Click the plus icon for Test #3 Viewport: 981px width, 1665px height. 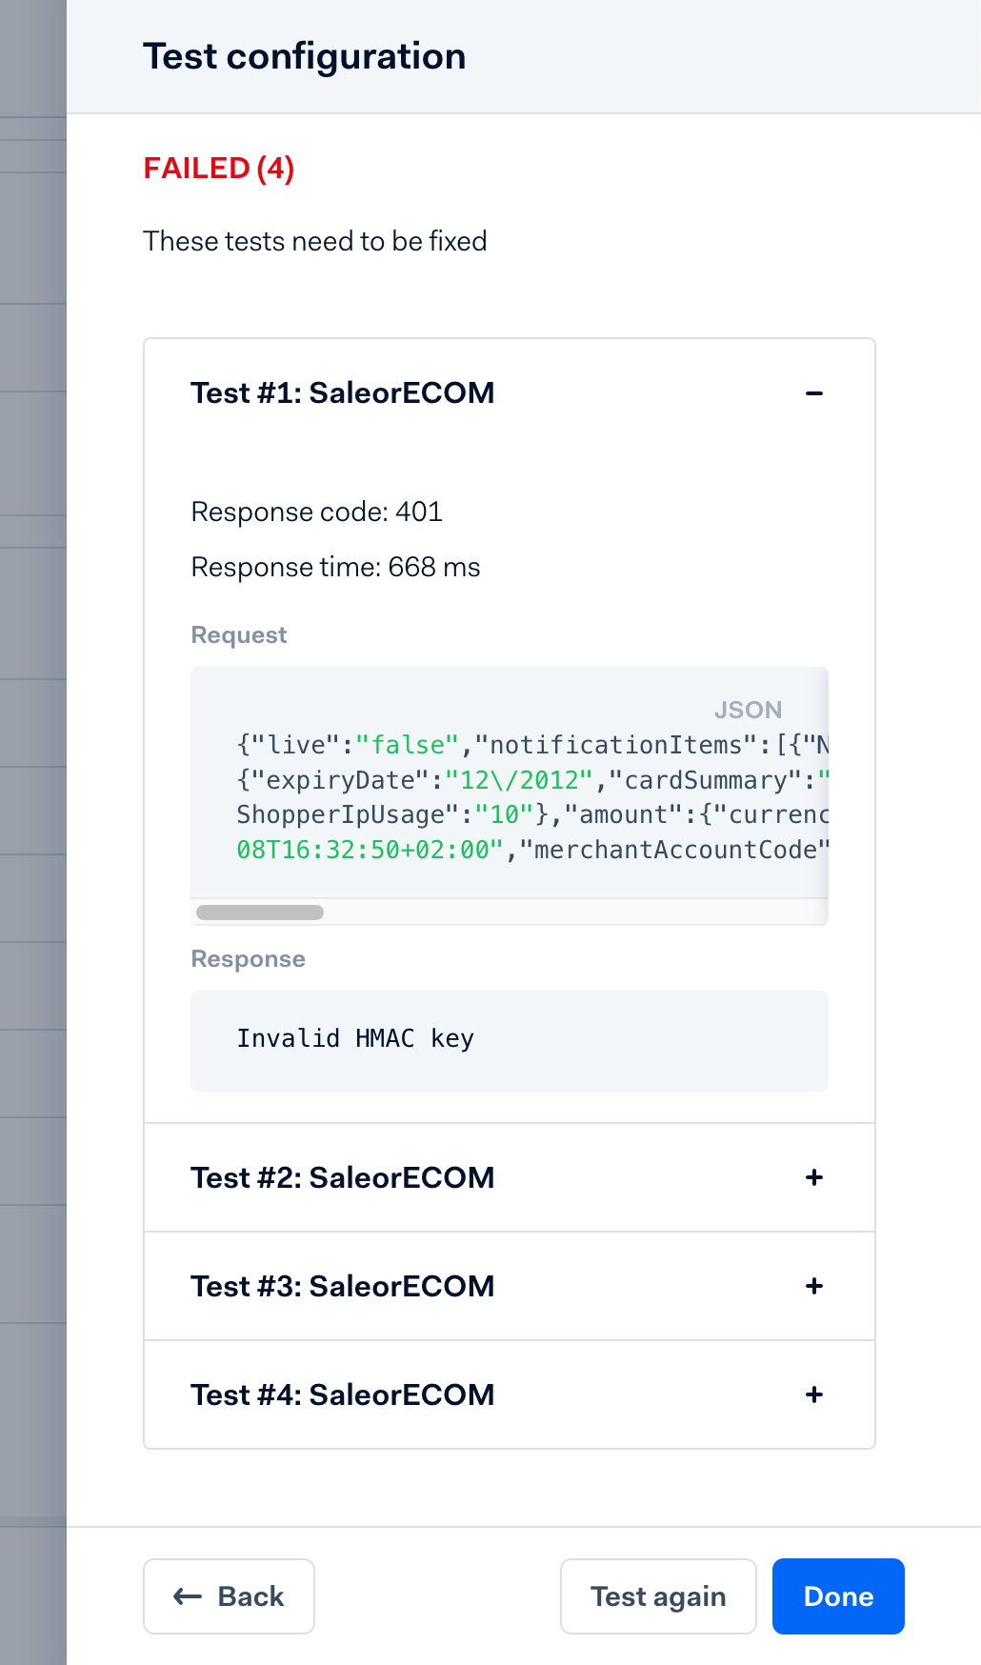813,1287
